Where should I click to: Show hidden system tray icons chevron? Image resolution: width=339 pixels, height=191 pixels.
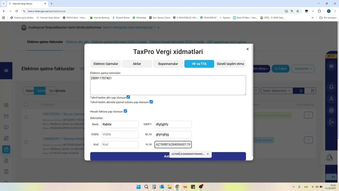coord(293,187)
